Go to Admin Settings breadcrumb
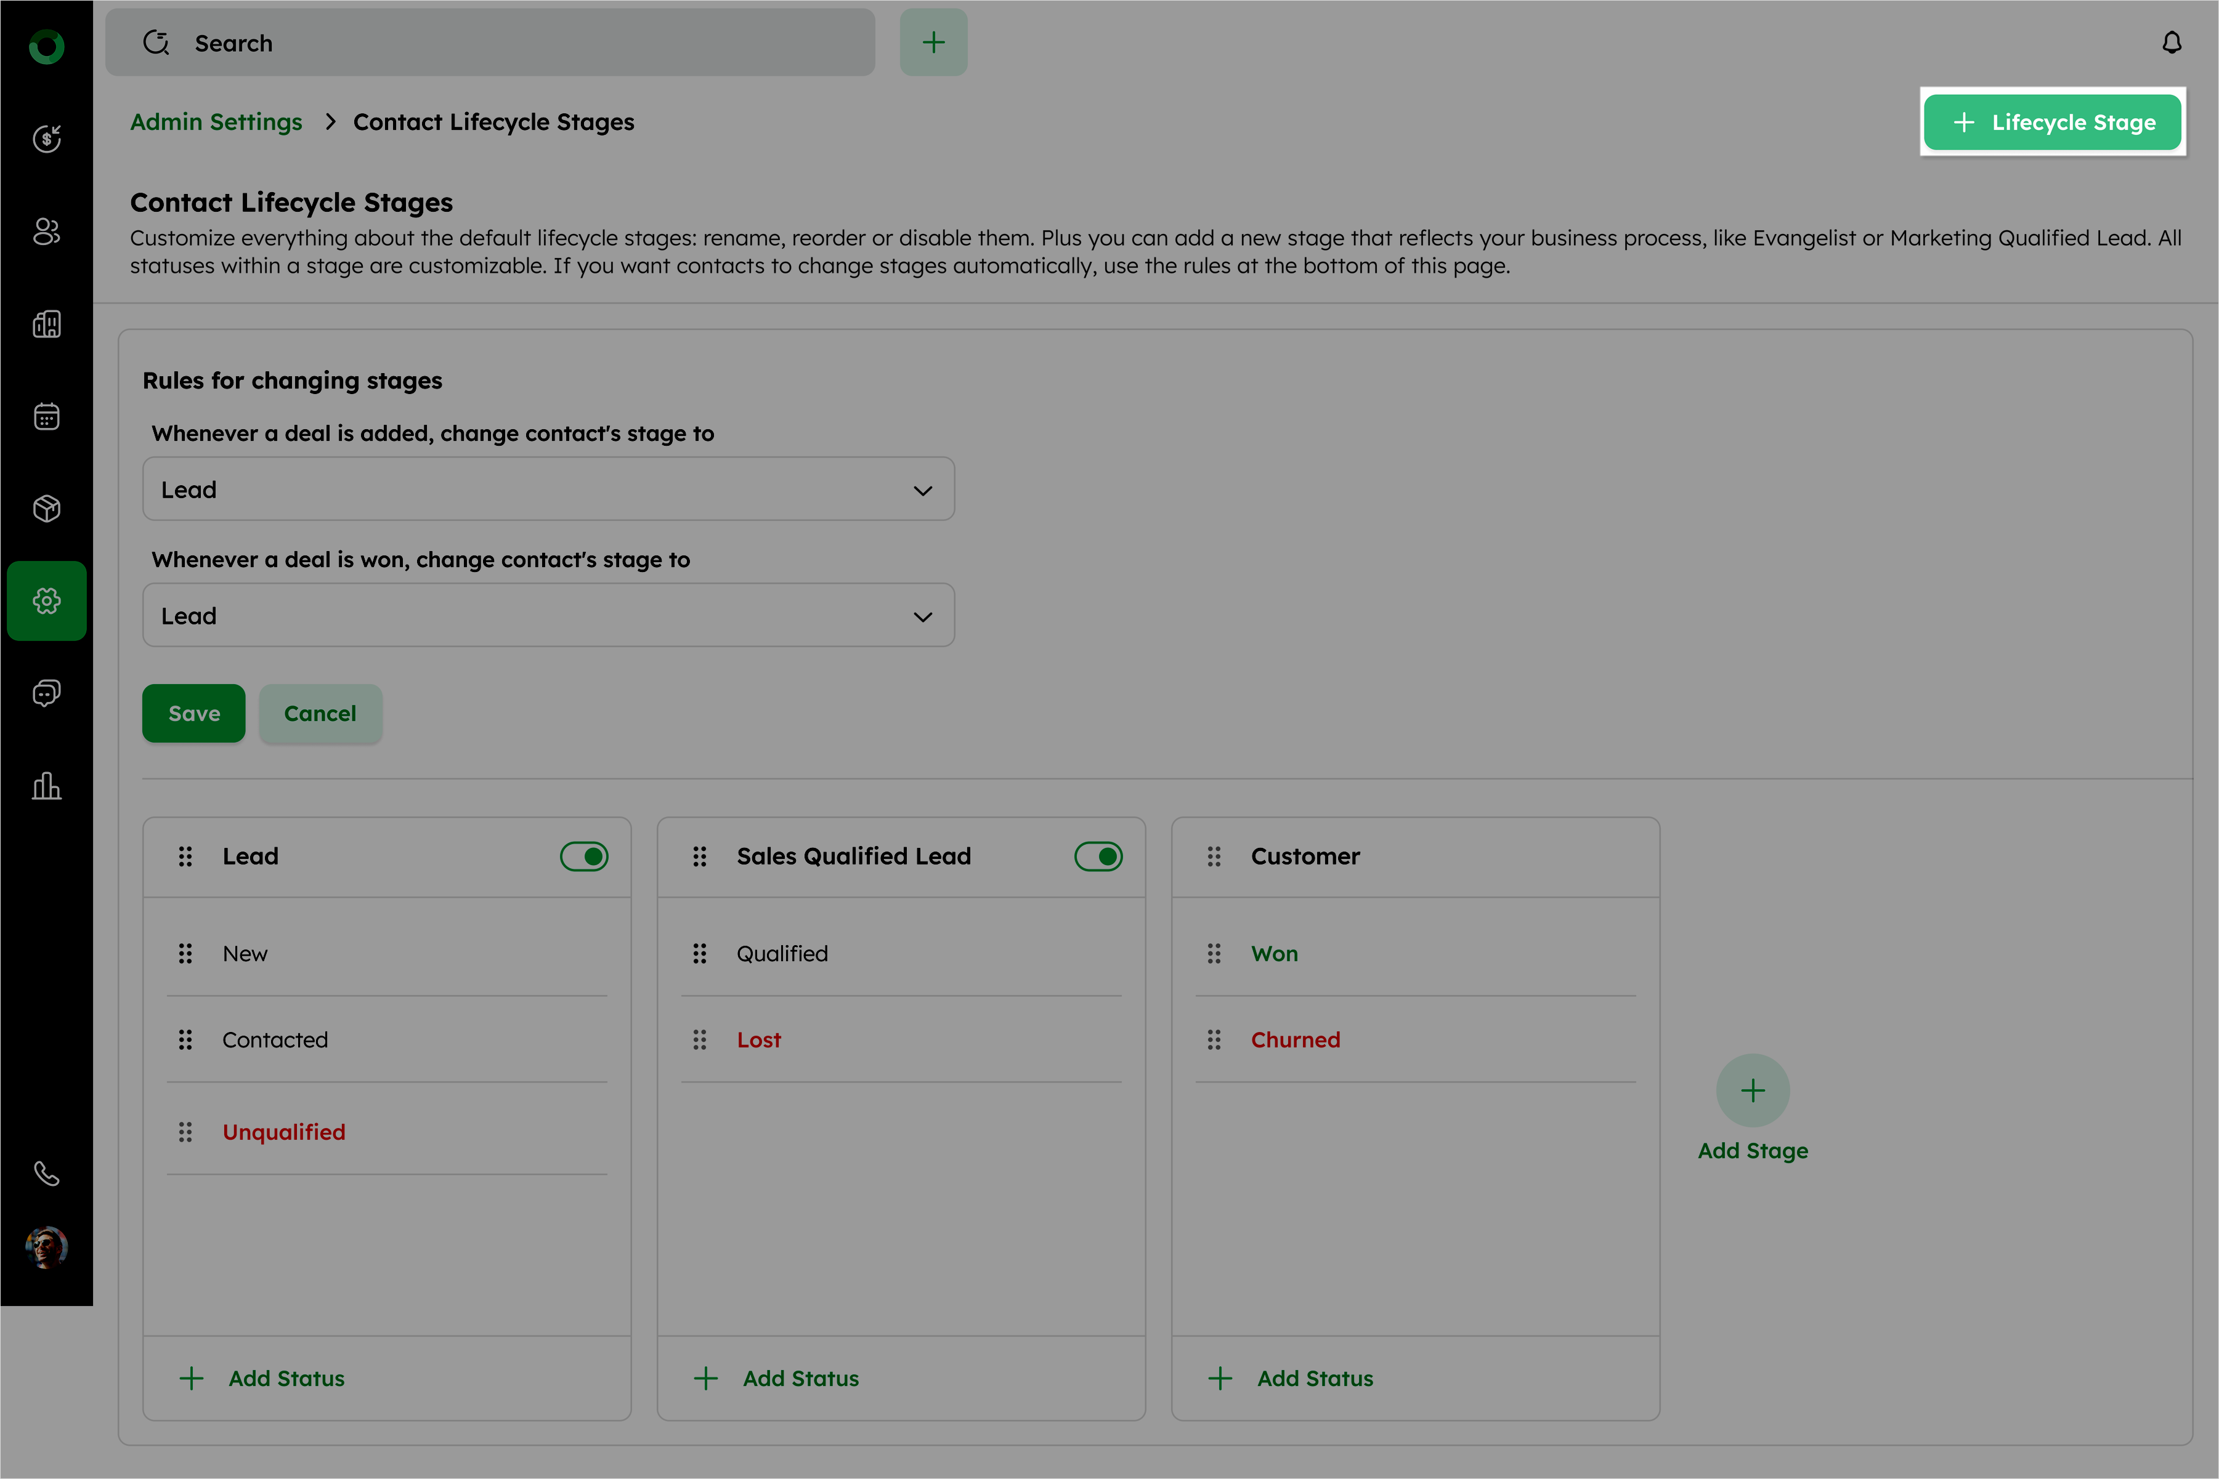The height and width of the screenshot is (1479, 2219). (216, 122)
